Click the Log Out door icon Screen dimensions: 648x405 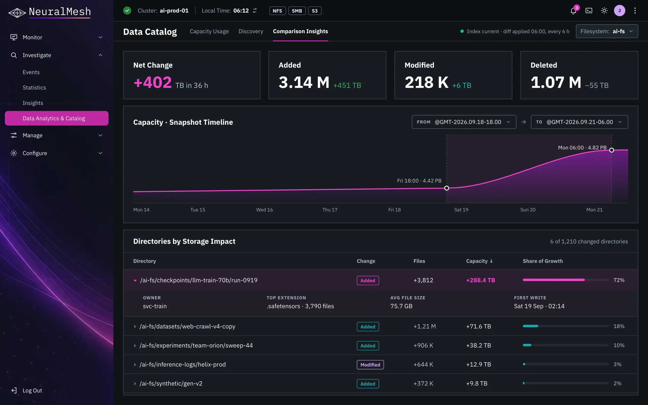click(x=14, y=390)
